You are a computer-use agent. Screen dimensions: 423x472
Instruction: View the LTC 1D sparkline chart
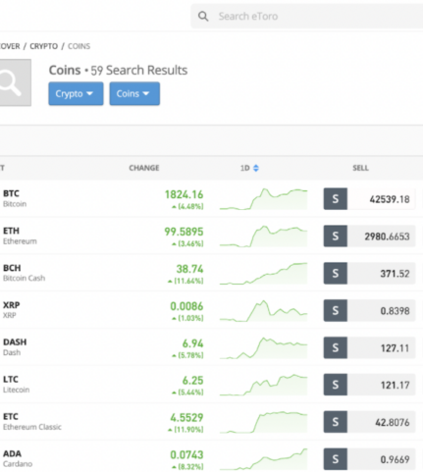264,385
